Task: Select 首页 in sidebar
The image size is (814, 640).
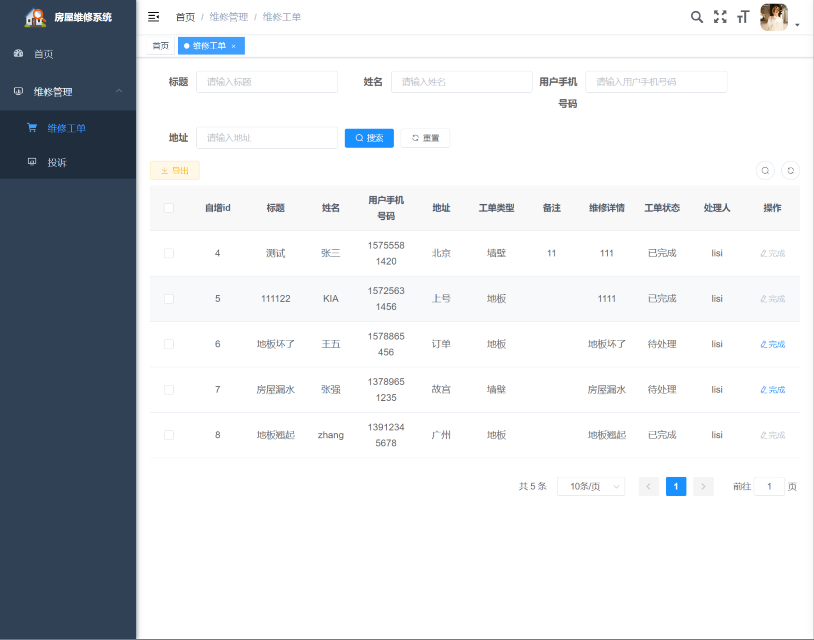Action: [68, 54]
